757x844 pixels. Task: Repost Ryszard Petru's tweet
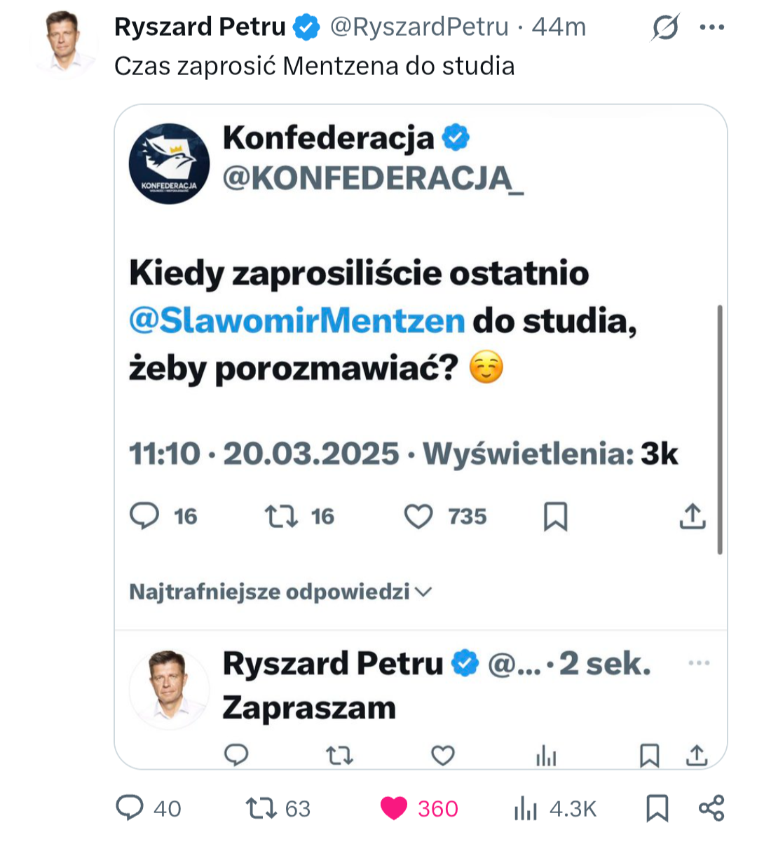click(x=261, y=808)
